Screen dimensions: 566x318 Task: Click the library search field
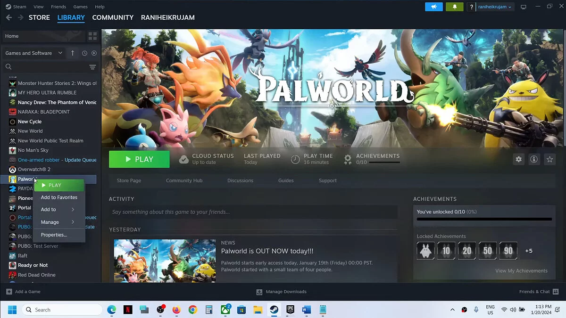pos(45,67)
